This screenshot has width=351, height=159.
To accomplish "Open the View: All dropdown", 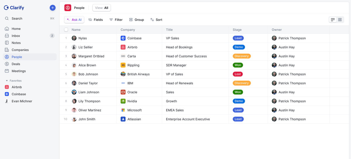I will [x=101, y=8].
